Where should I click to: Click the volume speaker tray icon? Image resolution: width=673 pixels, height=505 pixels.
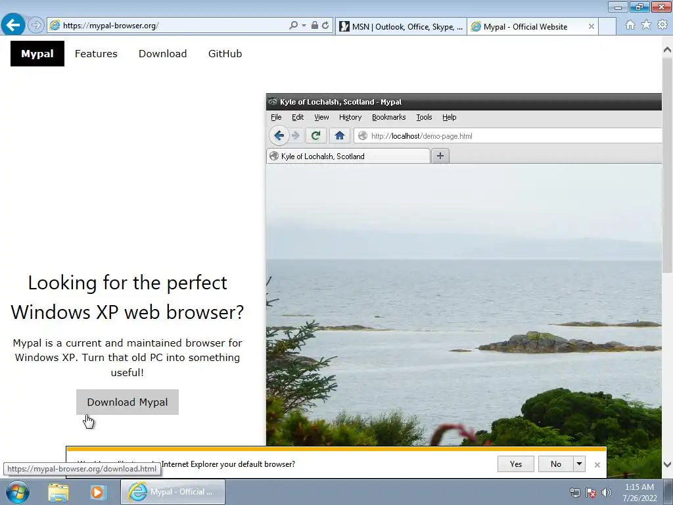[x=606, y=493]
